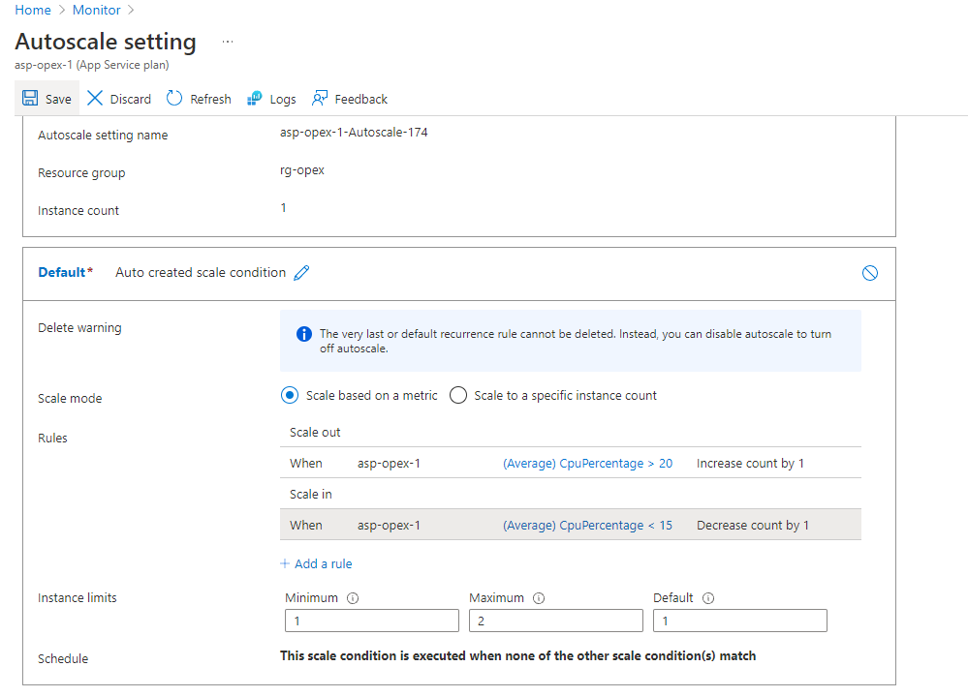Click the Instance limits label
The image size is (968, 697).
pos(78,597)
